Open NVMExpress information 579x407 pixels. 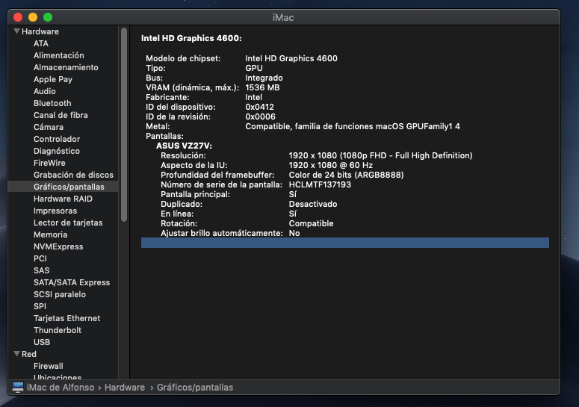pos(58,246)
